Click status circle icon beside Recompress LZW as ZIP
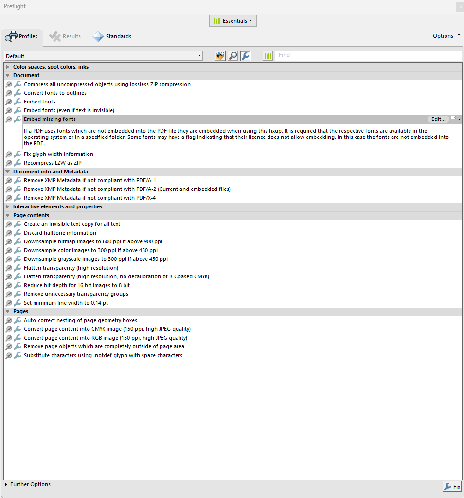 [9, 163]
